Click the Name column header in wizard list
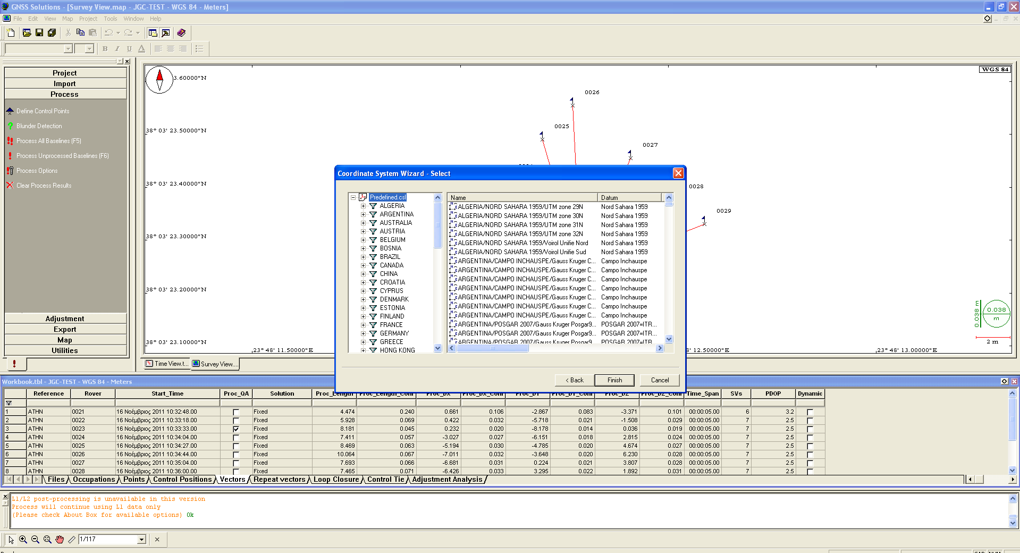 [x=522, y=198]
